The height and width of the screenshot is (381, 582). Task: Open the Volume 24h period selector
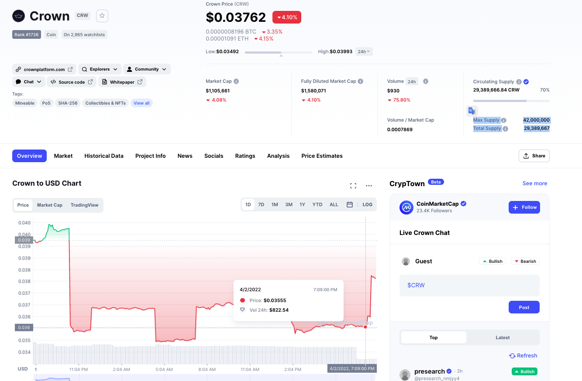(412, 82)
